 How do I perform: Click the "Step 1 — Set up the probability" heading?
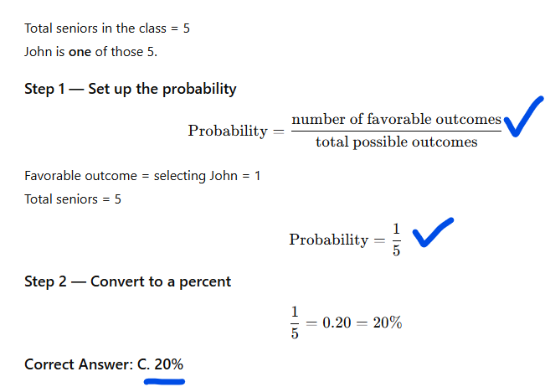point(130,89)
